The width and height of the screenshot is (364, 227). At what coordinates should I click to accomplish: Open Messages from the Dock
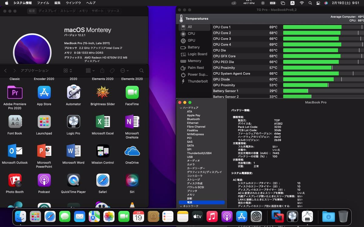[x=65, y=216]
